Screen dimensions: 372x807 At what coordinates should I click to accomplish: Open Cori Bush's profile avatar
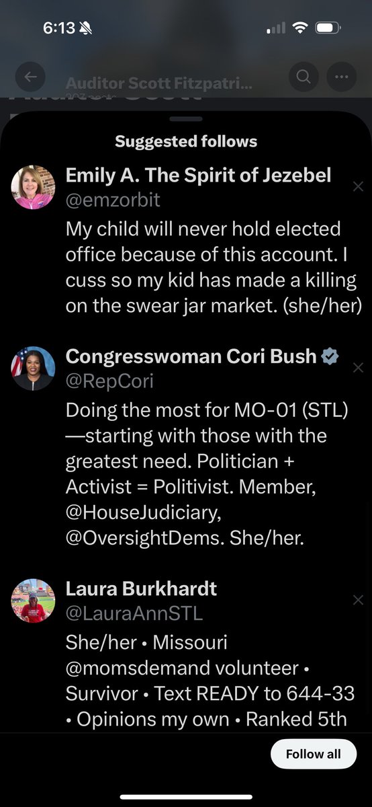coord(33,368)
